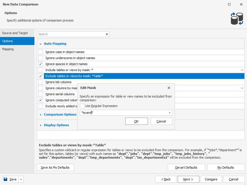The width and height of the screenshot is (247, 185).
Task: Close the Edit Mask dialog
Action: (169, 88)
